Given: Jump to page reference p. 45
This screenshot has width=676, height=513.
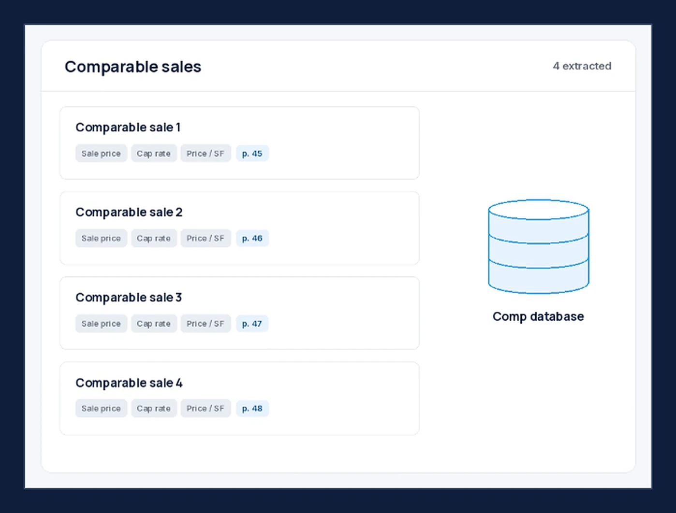Looking at the screenshot, I should pos(252,154).
